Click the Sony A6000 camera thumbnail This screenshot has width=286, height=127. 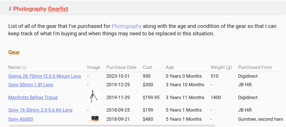(93, 118)
